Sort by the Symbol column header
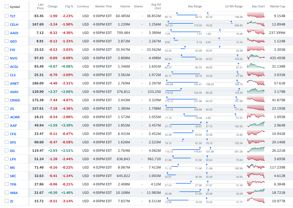The image size is (293, 208). point(15,7)
